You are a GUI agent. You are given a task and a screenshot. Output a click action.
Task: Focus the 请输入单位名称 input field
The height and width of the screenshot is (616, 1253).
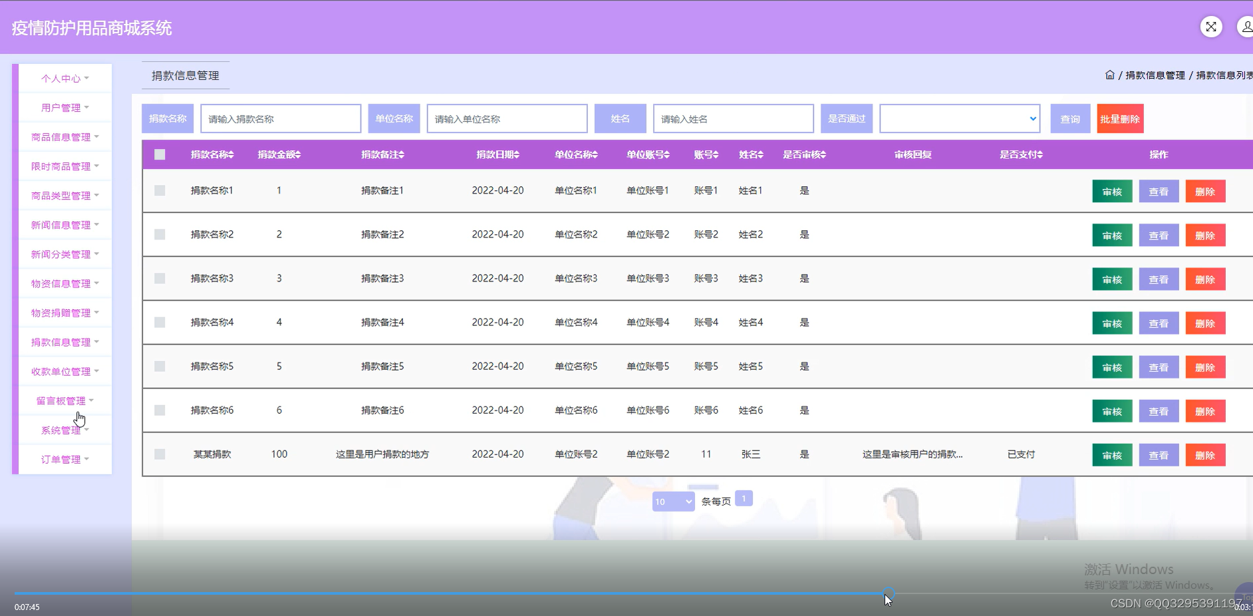click(507, 118)
